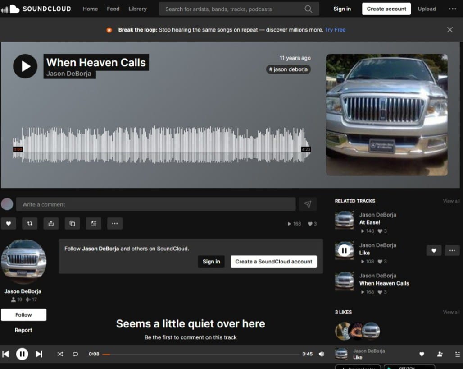Screen dimensions: 463x369
Task: Click the copy link icon
Action: (72, 223)
